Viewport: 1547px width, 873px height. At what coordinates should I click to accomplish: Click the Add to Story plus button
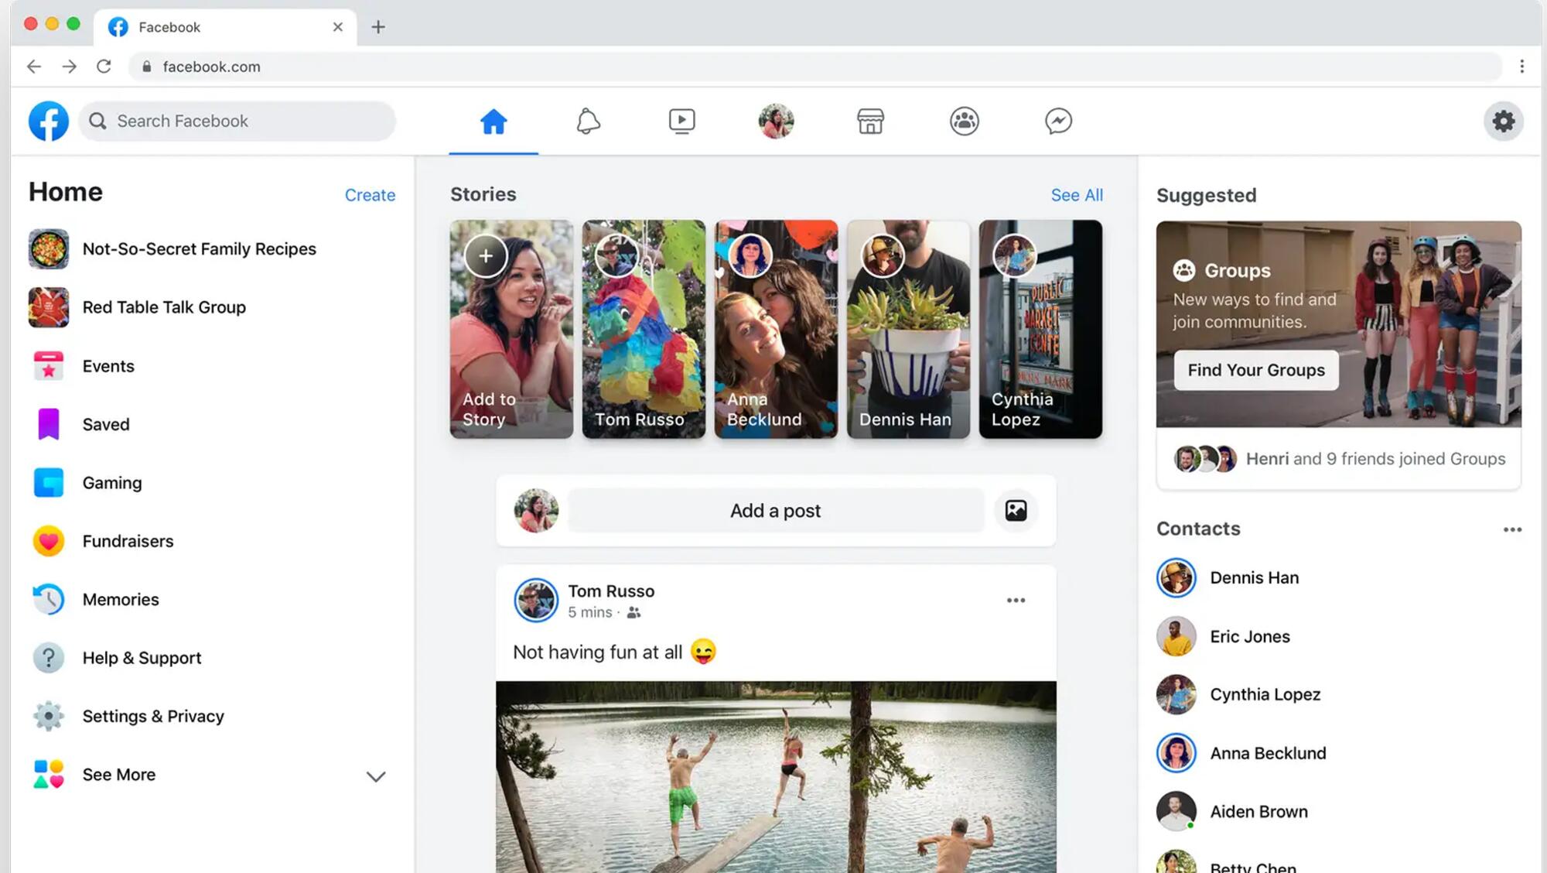tap(484, 256)
